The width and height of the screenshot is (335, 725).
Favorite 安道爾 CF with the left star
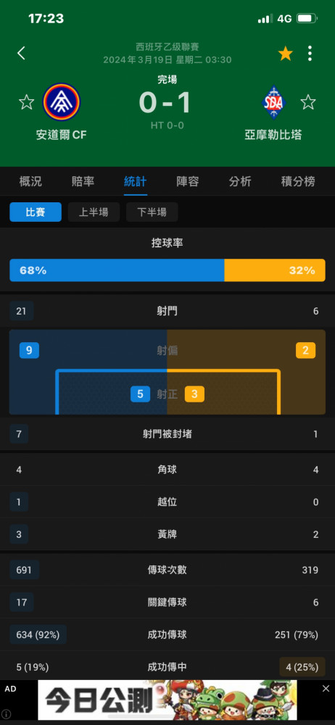pos(26,101)
